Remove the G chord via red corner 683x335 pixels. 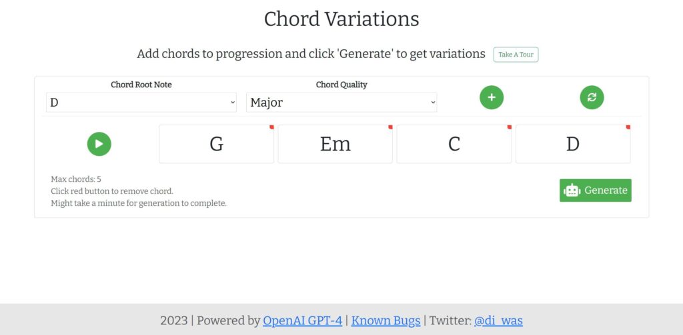point(271,127)
